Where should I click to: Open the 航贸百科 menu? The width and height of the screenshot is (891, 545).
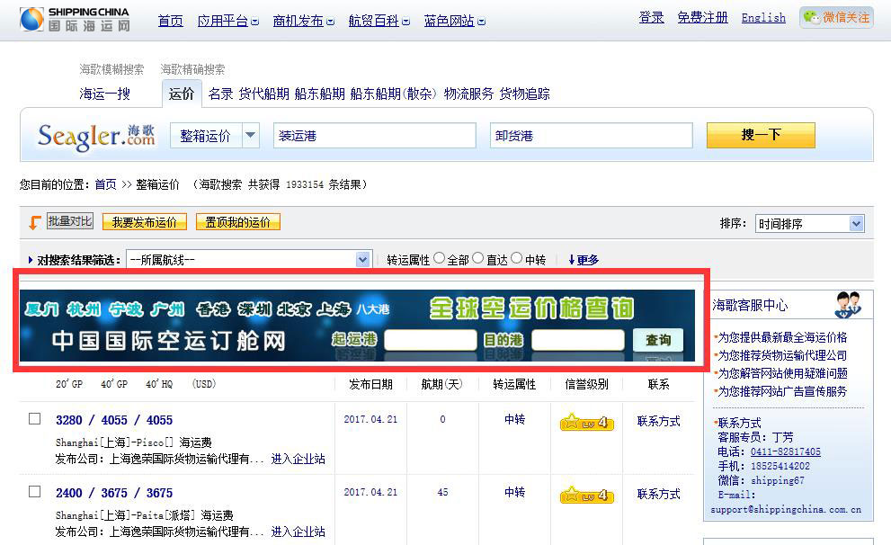point(379,21)
